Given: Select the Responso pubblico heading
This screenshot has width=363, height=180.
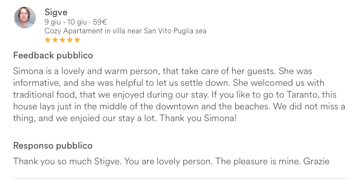Looking at the screenshot, I should [x=53, y=146].
